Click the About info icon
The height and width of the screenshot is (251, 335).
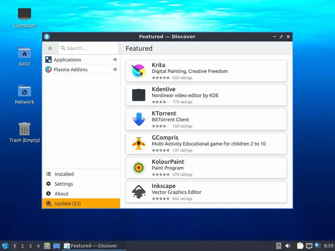pos(48,193)
